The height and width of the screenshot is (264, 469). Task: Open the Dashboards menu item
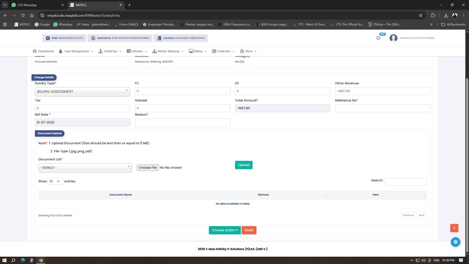[x=43, y=51]
